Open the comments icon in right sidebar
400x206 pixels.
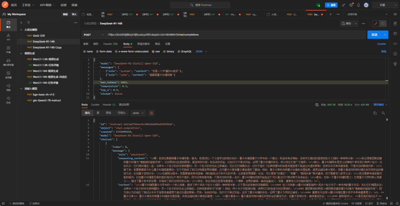[x=395, y=34]
